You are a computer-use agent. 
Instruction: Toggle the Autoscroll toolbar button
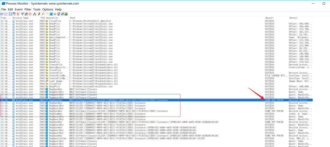(14, 14)
